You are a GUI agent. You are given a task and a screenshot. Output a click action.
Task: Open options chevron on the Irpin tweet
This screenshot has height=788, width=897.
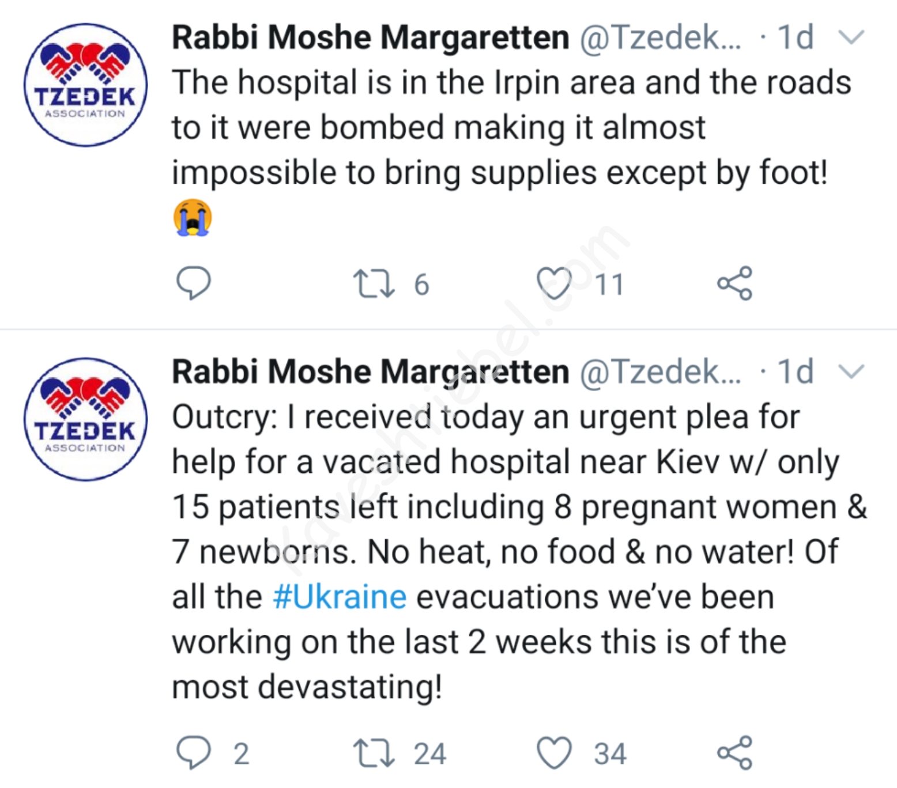[851, 38]
